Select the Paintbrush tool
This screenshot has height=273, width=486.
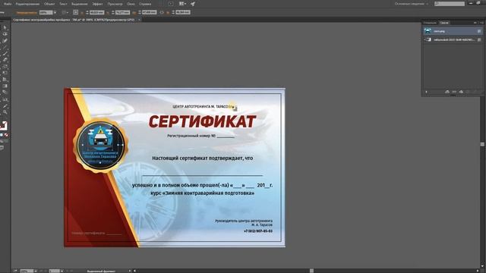tap(5, 54)
